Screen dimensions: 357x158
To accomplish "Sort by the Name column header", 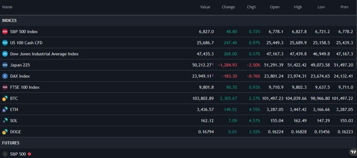I will click(x=7, y=7).
